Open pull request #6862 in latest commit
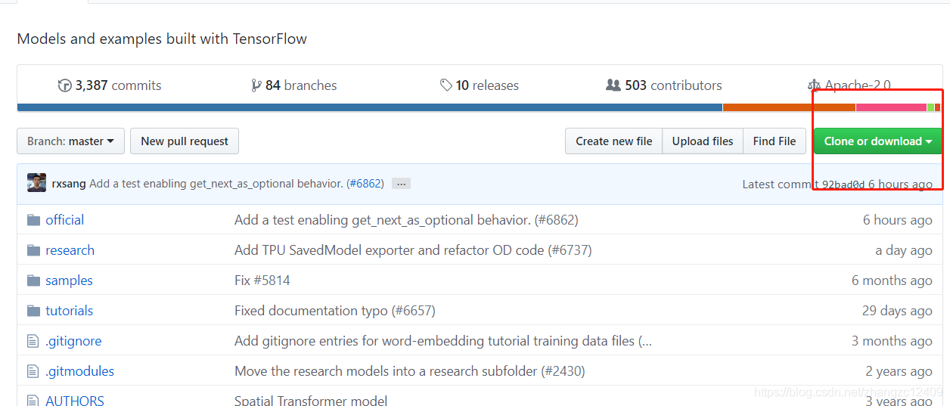Viewport: 950px width, 406px height. (365, 184)
